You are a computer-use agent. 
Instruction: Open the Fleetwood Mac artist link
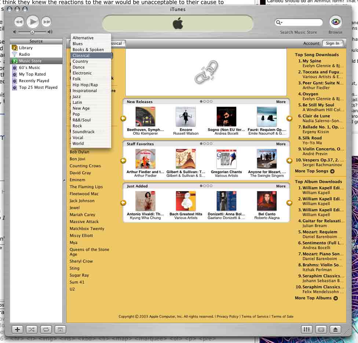click(84, 194)
